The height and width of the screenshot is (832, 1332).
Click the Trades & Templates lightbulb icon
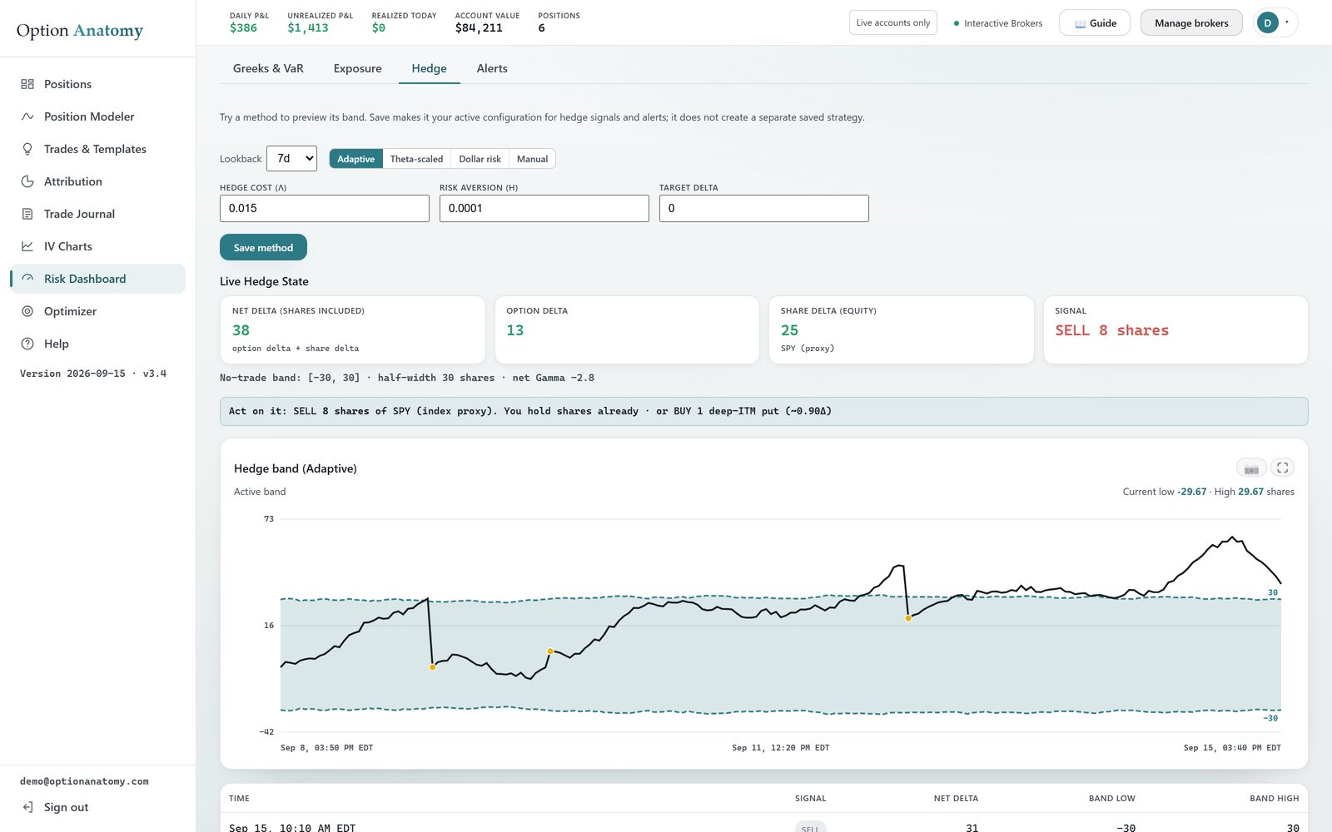[27, 149]
